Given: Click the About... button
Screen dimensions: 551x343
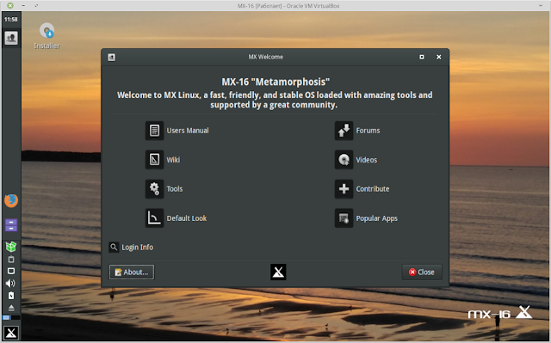Looking at the screenshot, I should tap(132, 272).
